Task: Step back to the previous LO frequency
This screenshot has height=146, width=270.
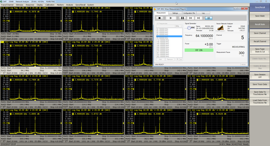Action: pos(191,18)
